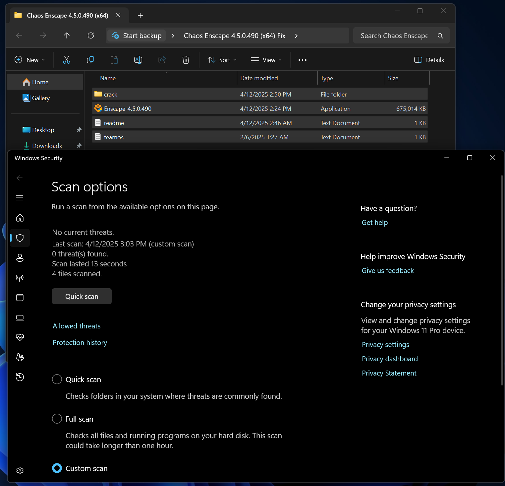Open App & browser control icon

coord(20,298)
